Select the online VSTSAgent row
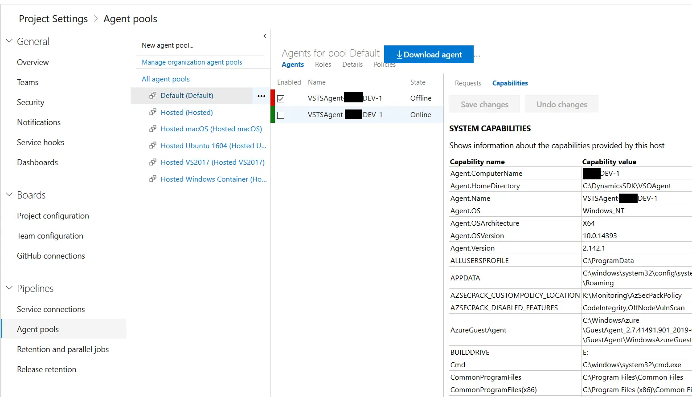 click(x=345, y=115)
